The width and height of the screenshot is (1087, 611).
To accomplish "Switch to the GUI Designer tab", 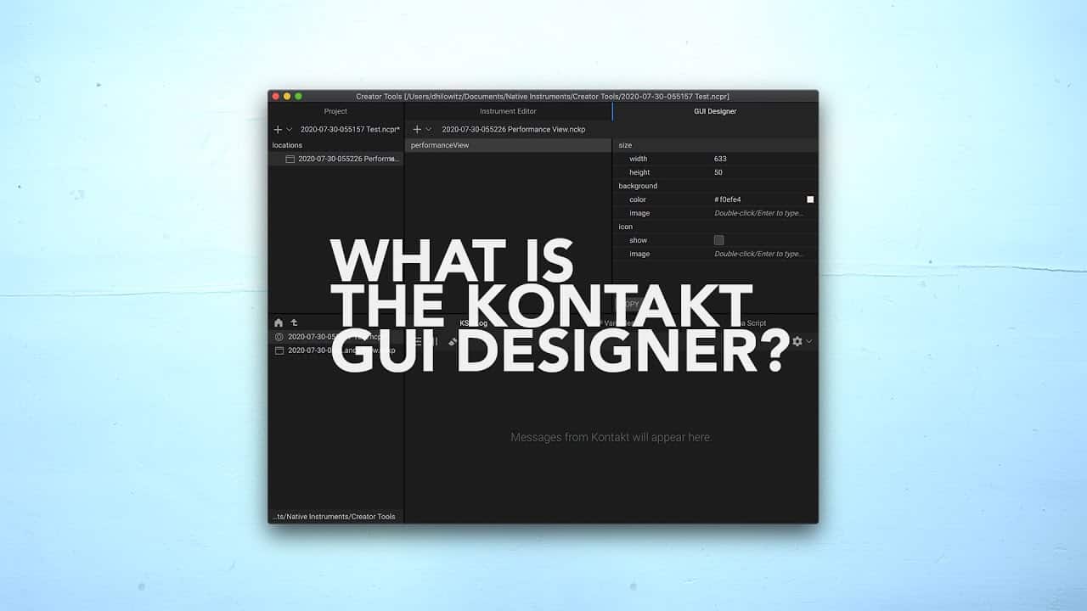I will (x=715, y=111).
